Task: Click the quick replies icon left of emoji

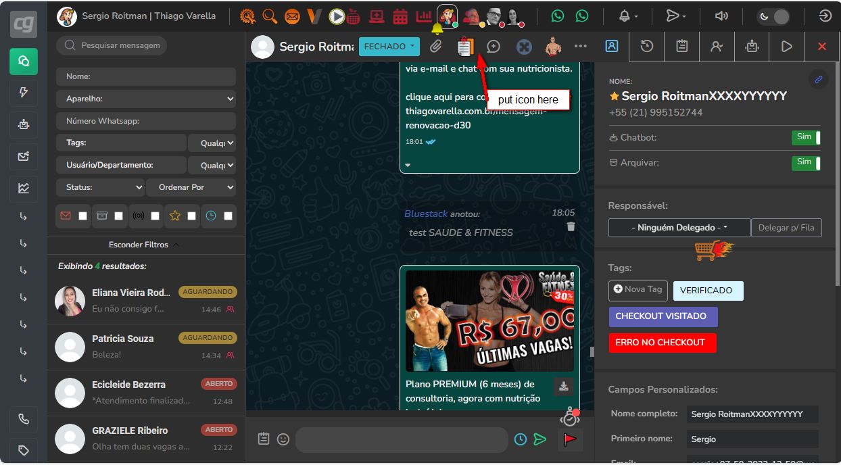Action: [264, 439]
